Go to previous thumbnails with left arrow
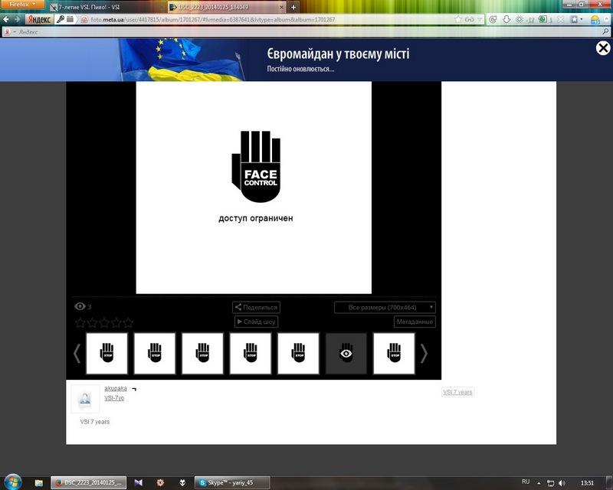This screenshot has width=613, height=490. [x=77, y=353]
